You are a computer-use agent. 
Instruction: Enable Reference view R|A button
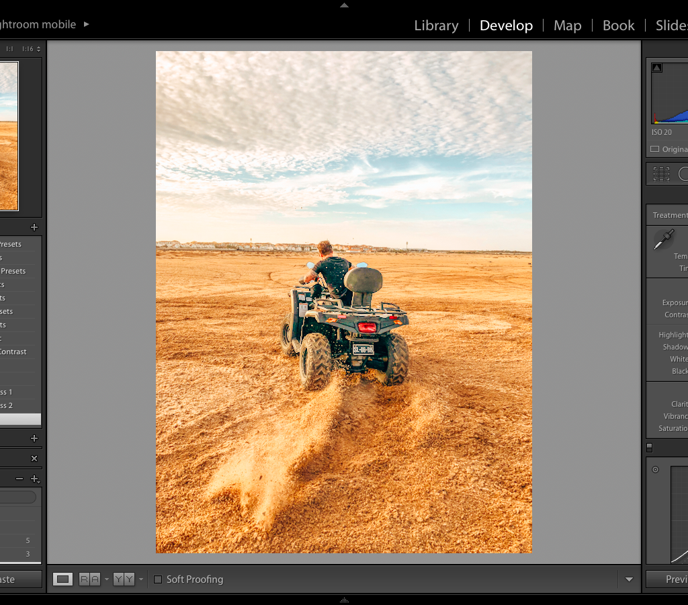89,579
